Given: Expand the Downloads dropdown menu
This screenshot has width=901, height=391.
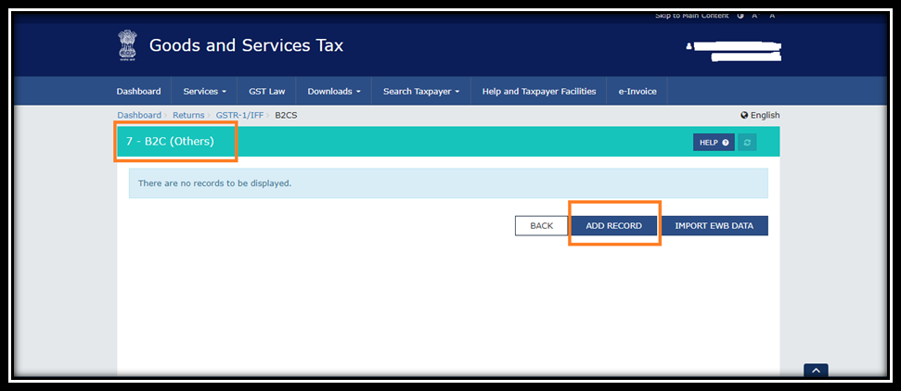Looking at the screenshot, I should tap(334, 92).
